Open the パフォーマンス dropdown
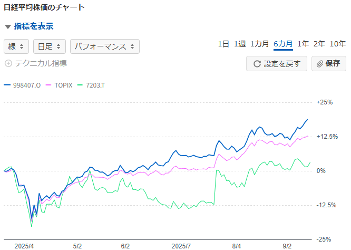 (x=104, y=46)
